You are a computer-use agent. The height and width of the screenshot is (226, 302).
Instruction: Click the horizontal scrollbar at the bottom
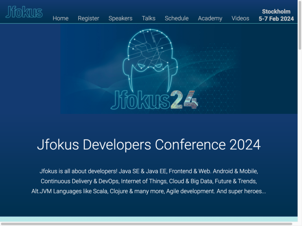point(146,224)
